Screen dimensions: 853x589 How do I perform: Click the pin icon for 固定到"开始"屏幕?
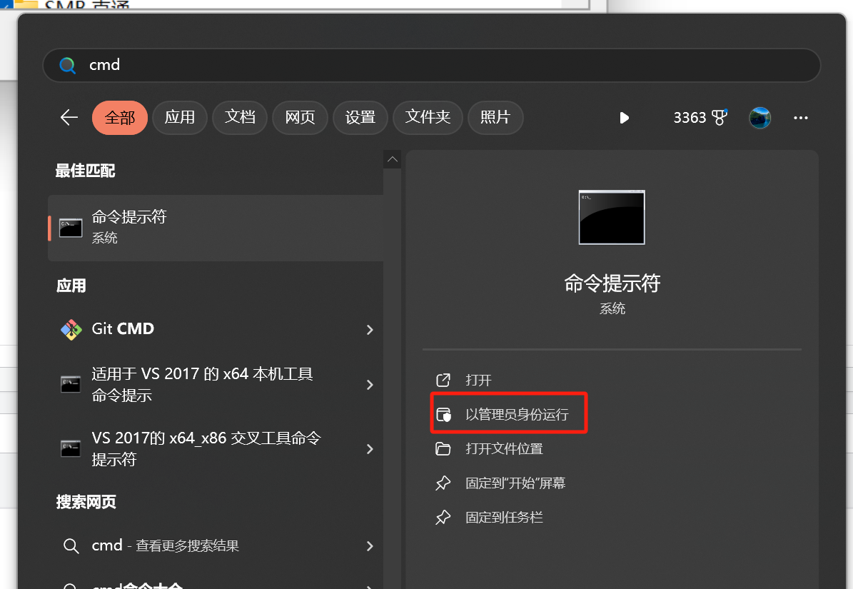pyautogui.click(x=443, y=483)
